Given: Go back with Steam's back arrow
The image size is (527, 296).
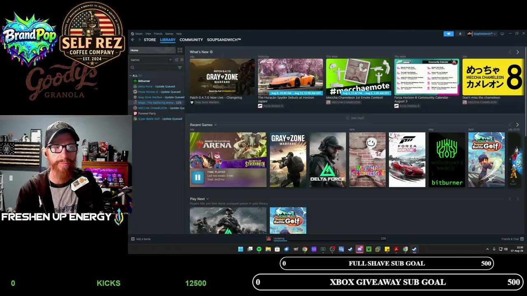Looking at the screenshot, I should pyautogui.click(x=133, y=40).
